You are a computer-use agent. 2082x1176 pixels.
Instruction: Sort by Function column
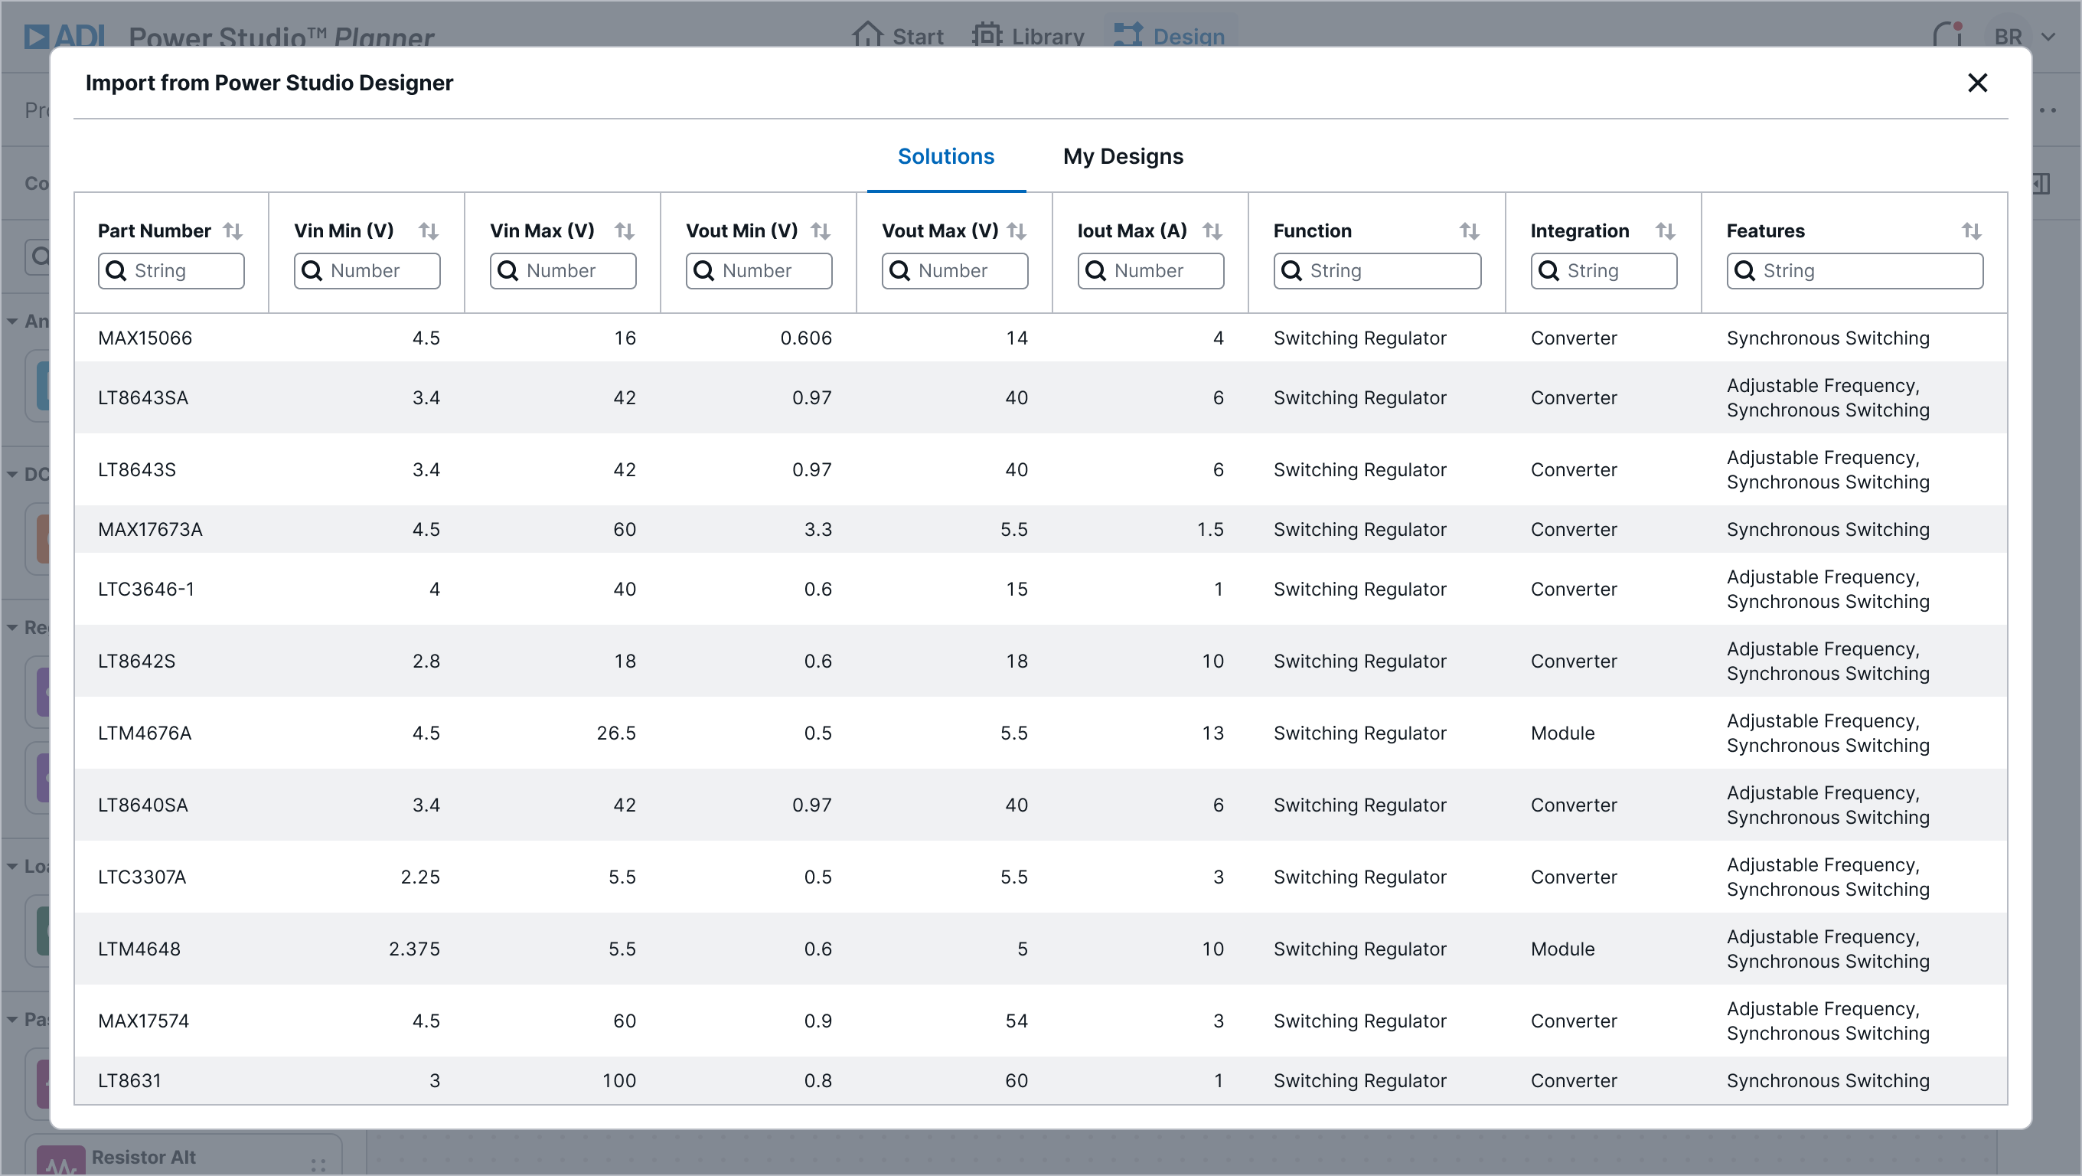click(x=1470, y=231)
